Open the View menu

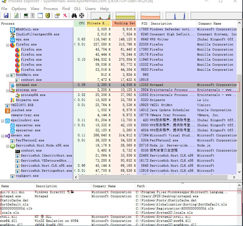tap(35, 9)
